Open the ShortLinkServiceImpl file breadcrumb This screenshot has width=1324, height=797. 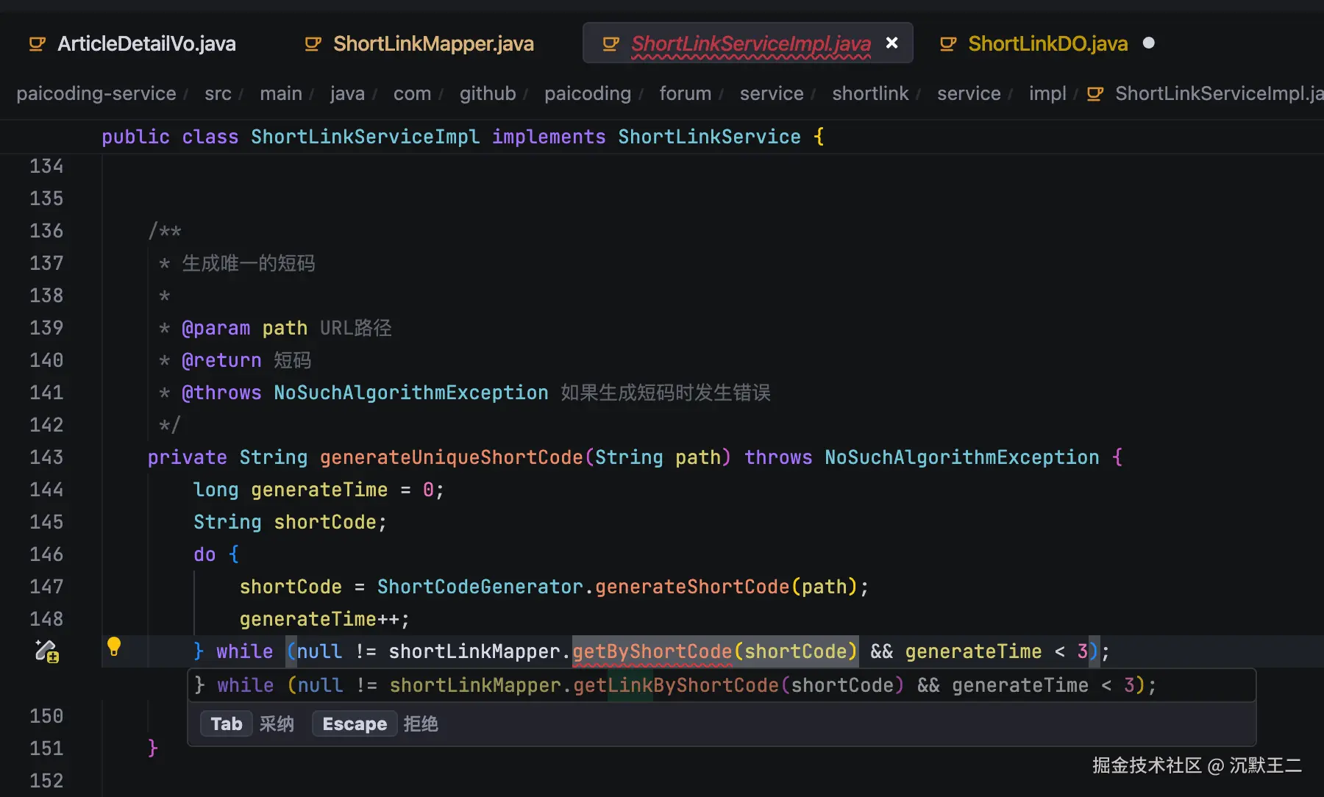(1219, 94)
